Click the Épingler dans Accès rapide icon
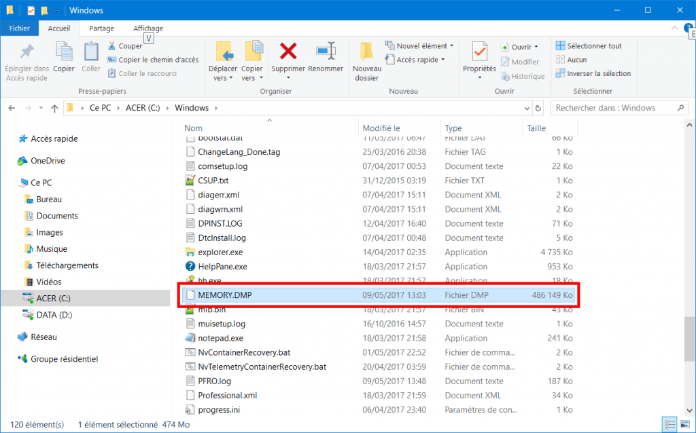This screenshot has height=433, width=696. 27,52
